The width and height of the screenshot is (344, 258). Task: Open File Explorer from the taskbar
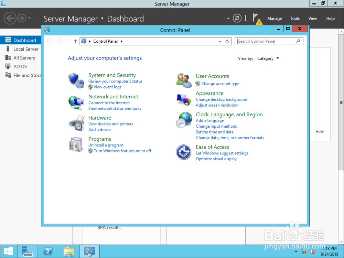coord(69,251)
